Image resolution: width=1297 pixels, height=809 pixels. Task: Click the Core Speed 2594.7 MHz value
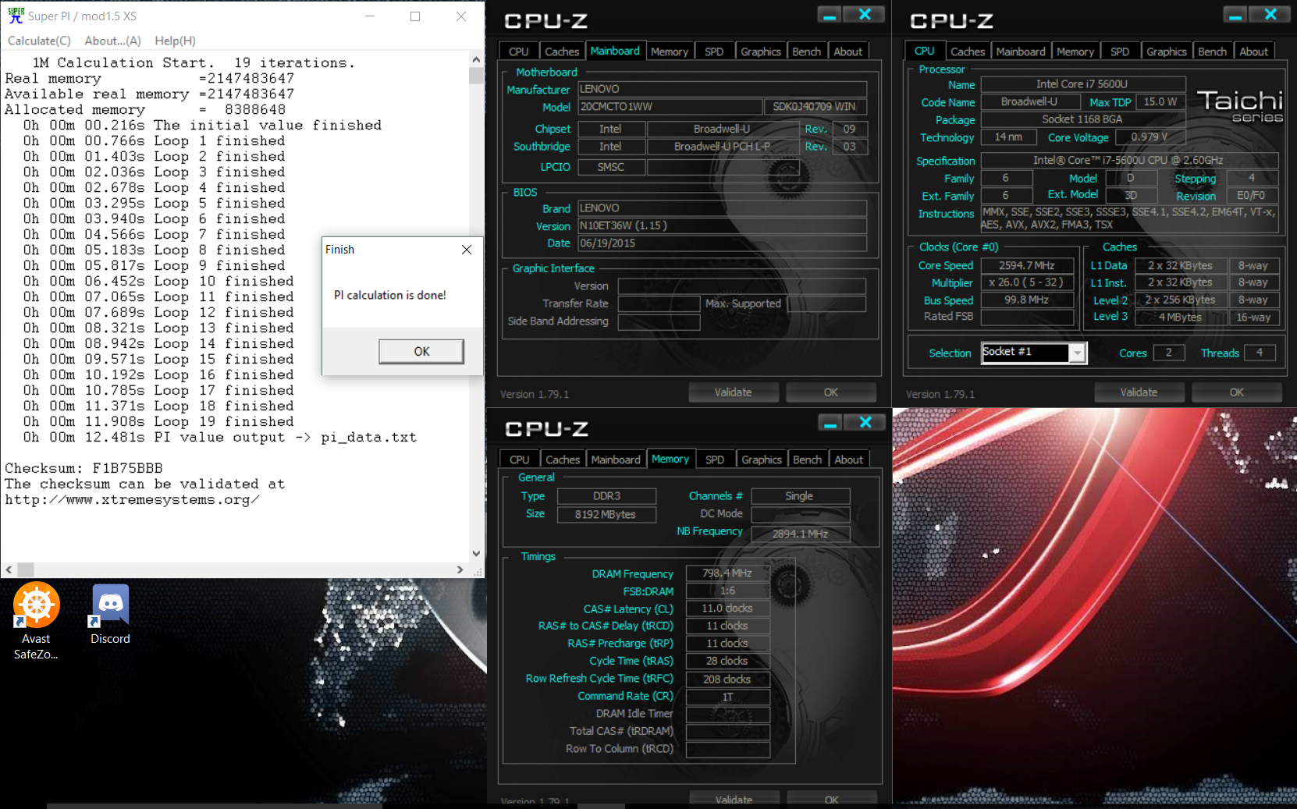click(x=1026, y=265)
